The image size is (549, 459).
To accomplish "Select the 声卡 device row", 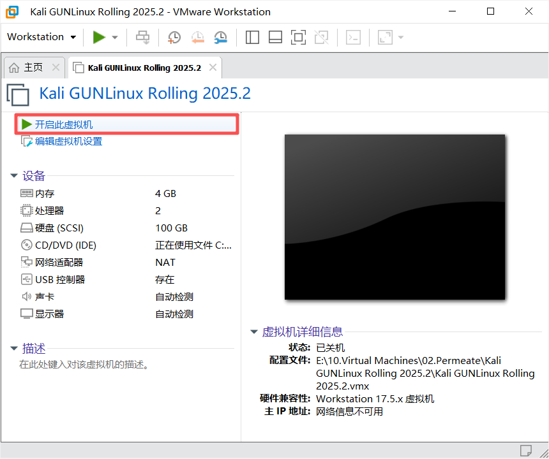I will (126, 297).
